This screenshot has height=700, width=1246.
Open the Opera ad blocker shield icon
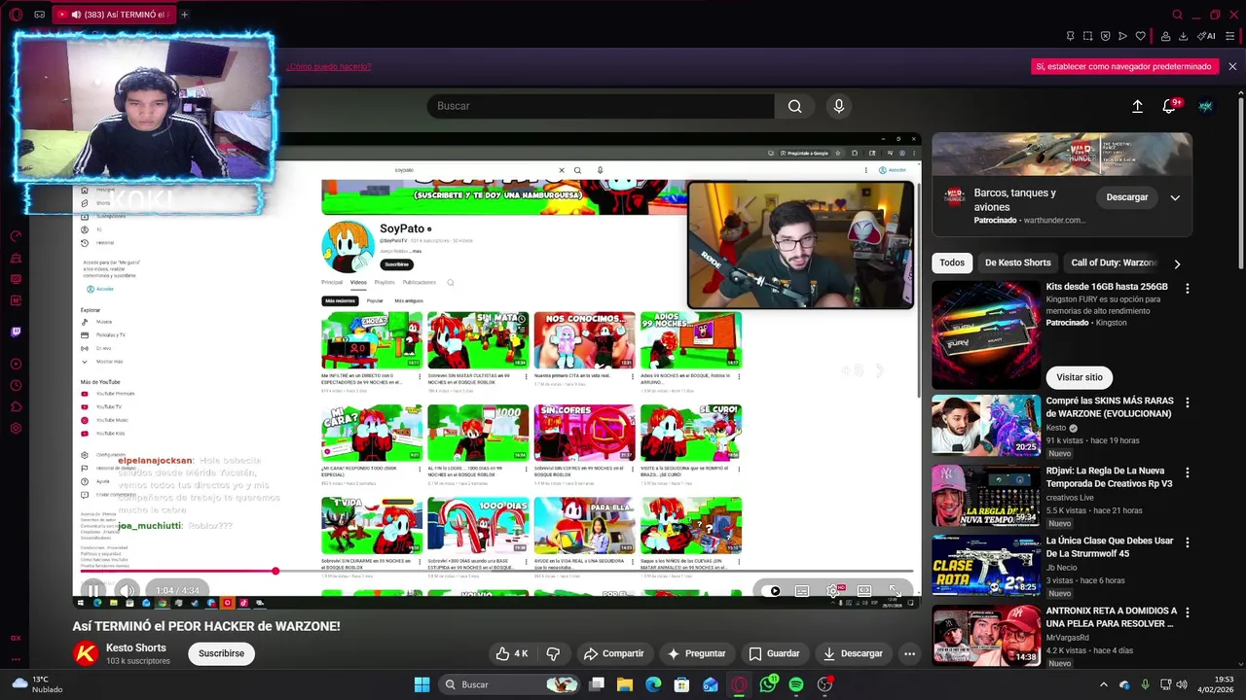[1105, 36]
